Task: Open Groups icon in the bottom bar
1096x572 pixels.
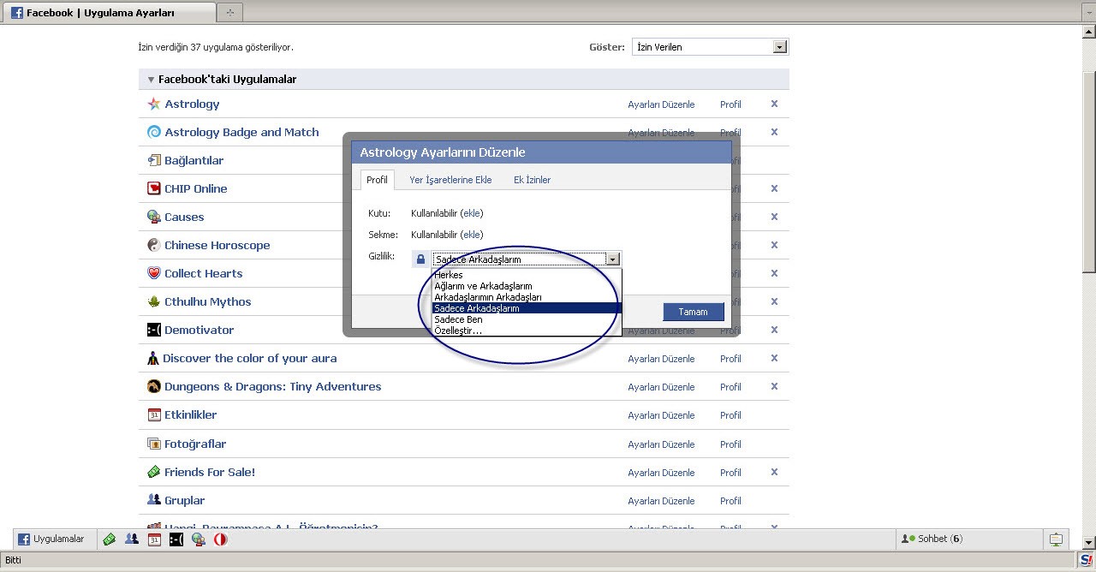Action: [x=132, y=539]
